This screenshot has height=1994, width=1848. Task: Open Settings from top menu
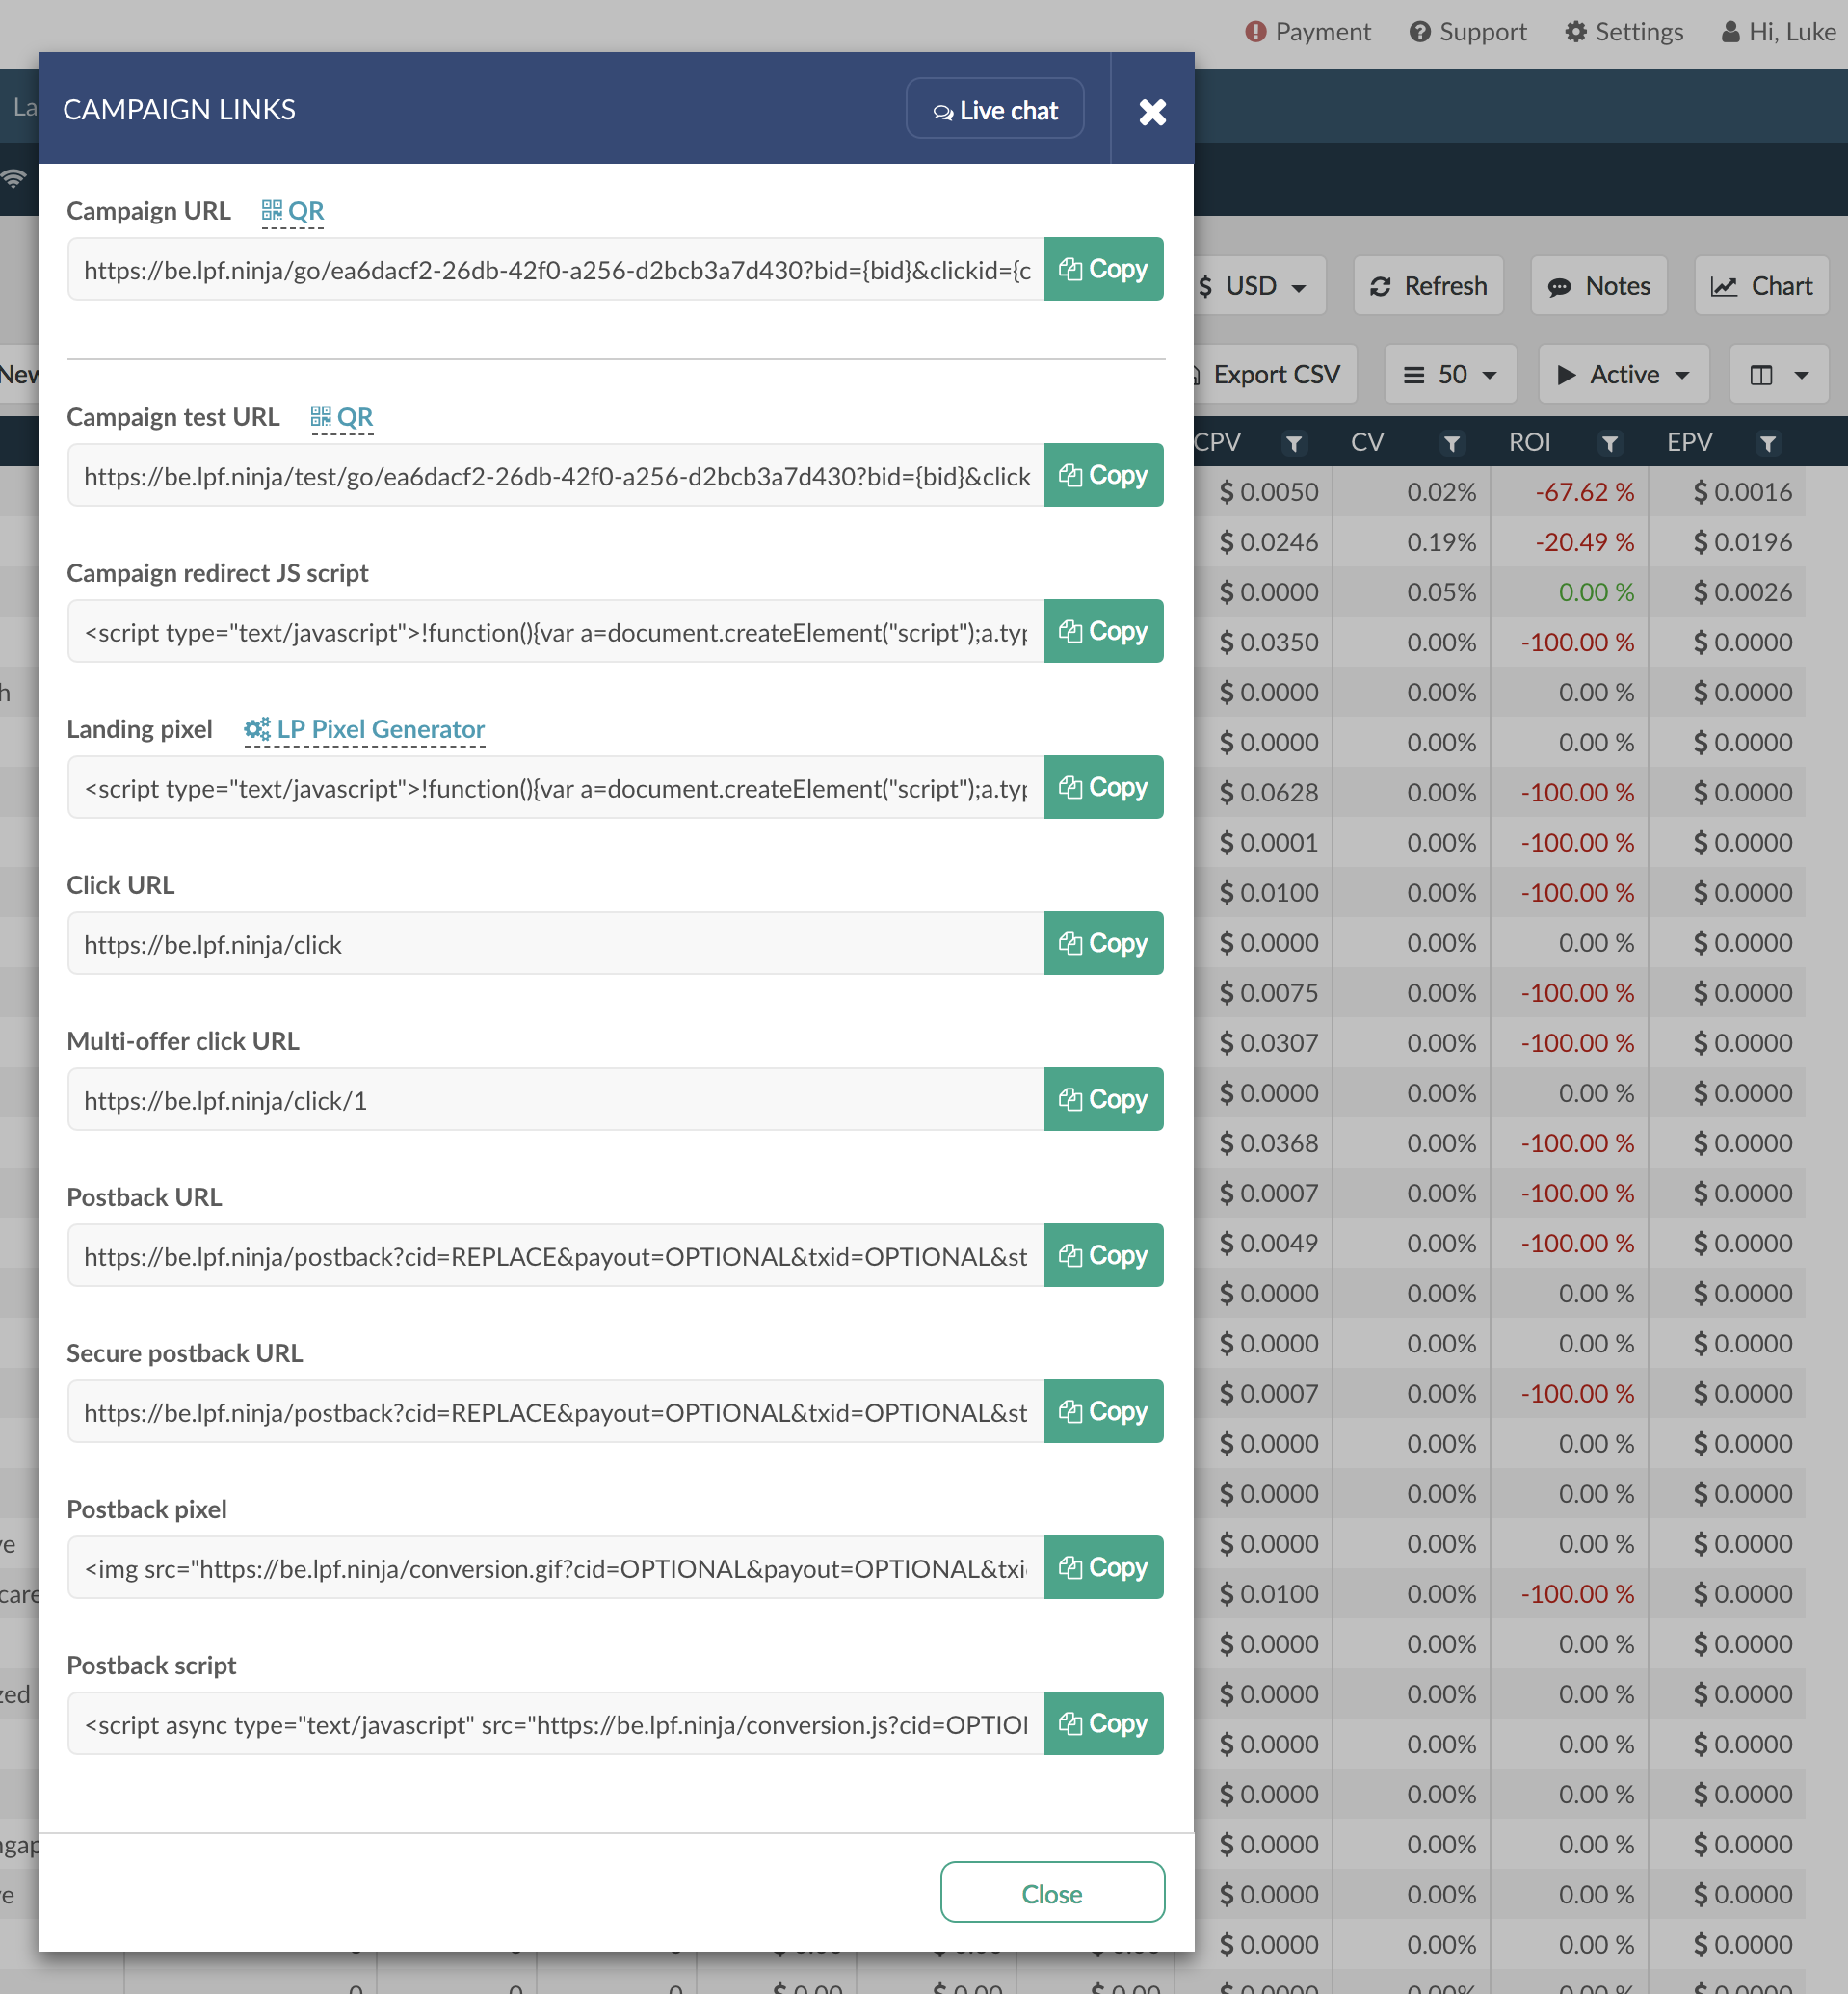coord(1624,32)
